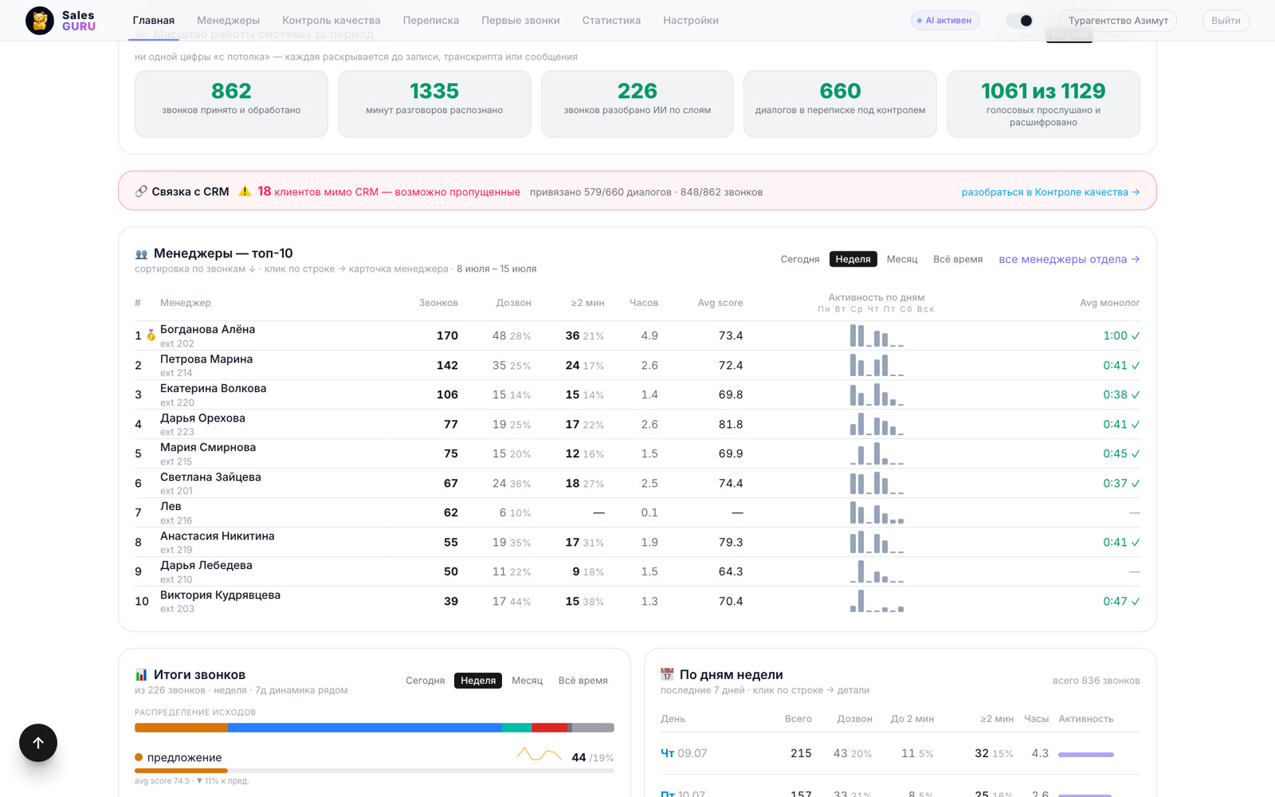Click the warning triangle icon in the CRM banner
The width and height of the screenshot is (1275, 797).
pos(245,191)
